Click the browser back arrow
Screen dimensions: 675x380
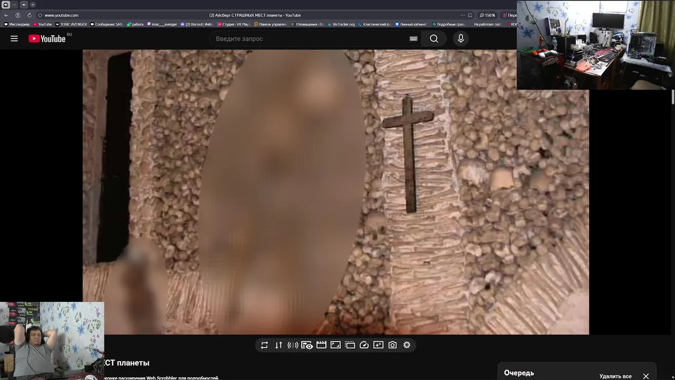6,15
